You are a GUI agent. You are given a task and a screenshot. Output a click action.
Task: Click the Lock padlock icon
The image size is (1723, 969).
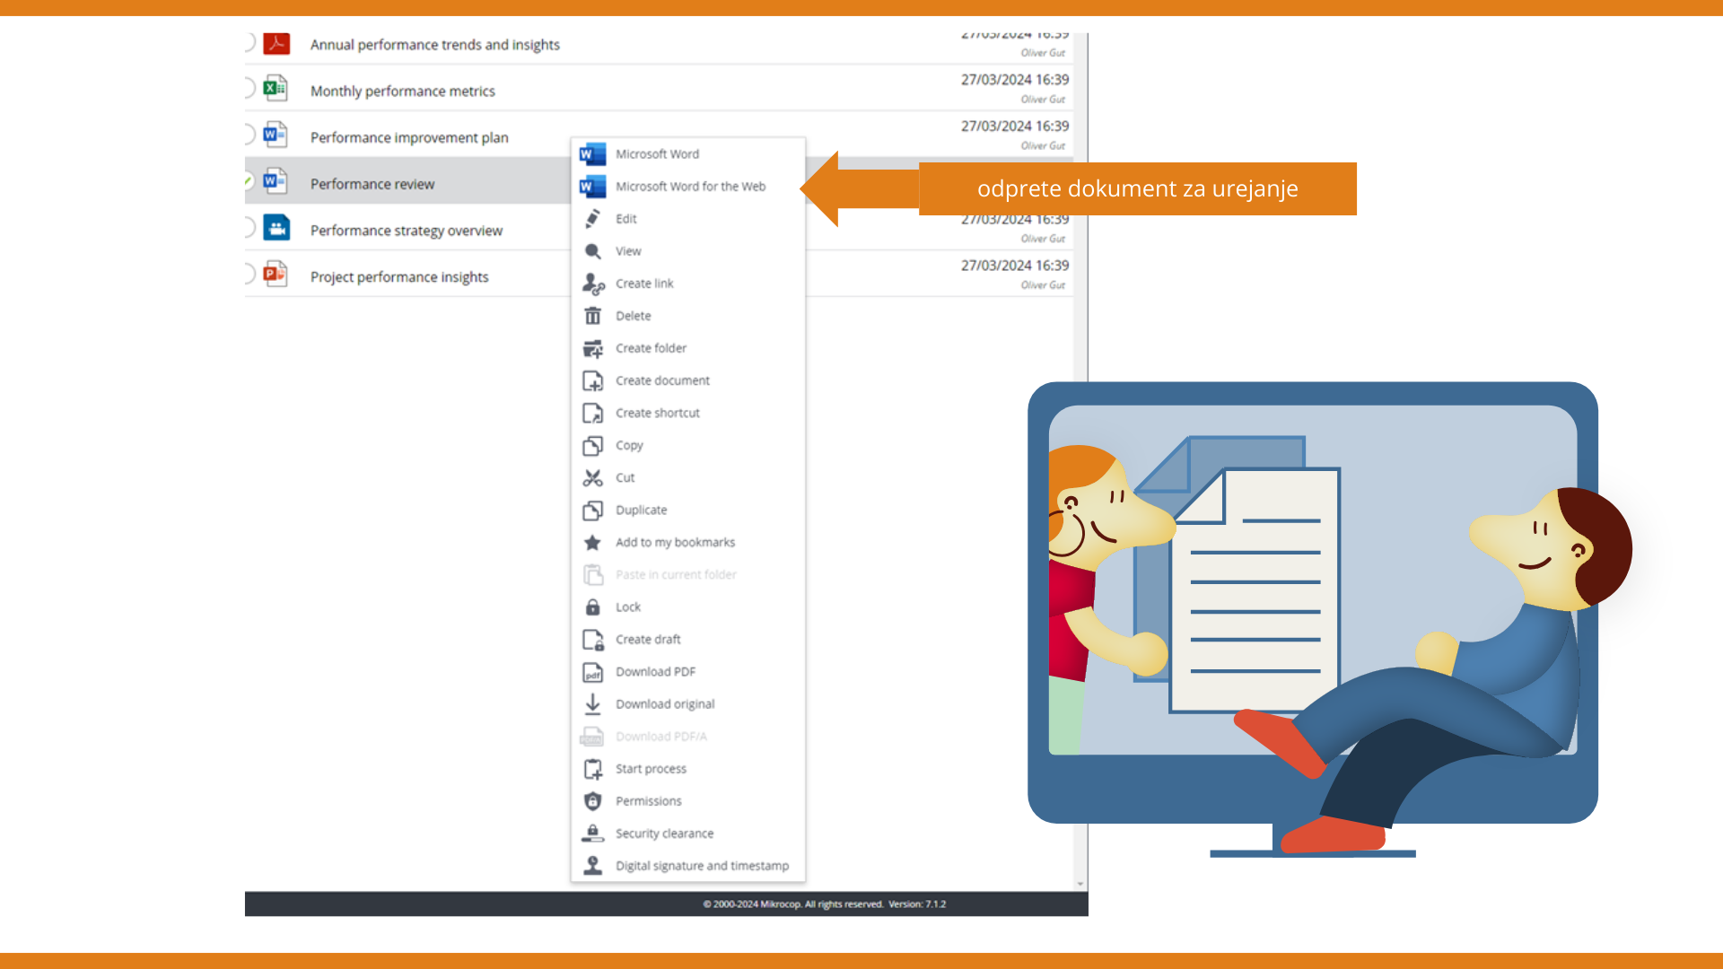(x=592, y=607)
